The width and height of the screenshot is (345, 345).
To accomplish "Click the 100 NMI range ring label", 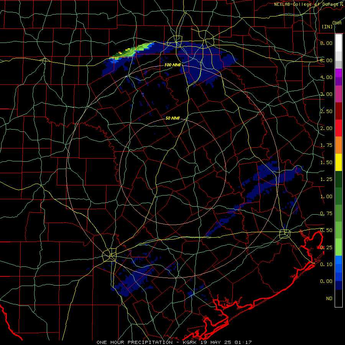I will pyautogui.click(x=172, y=65).
